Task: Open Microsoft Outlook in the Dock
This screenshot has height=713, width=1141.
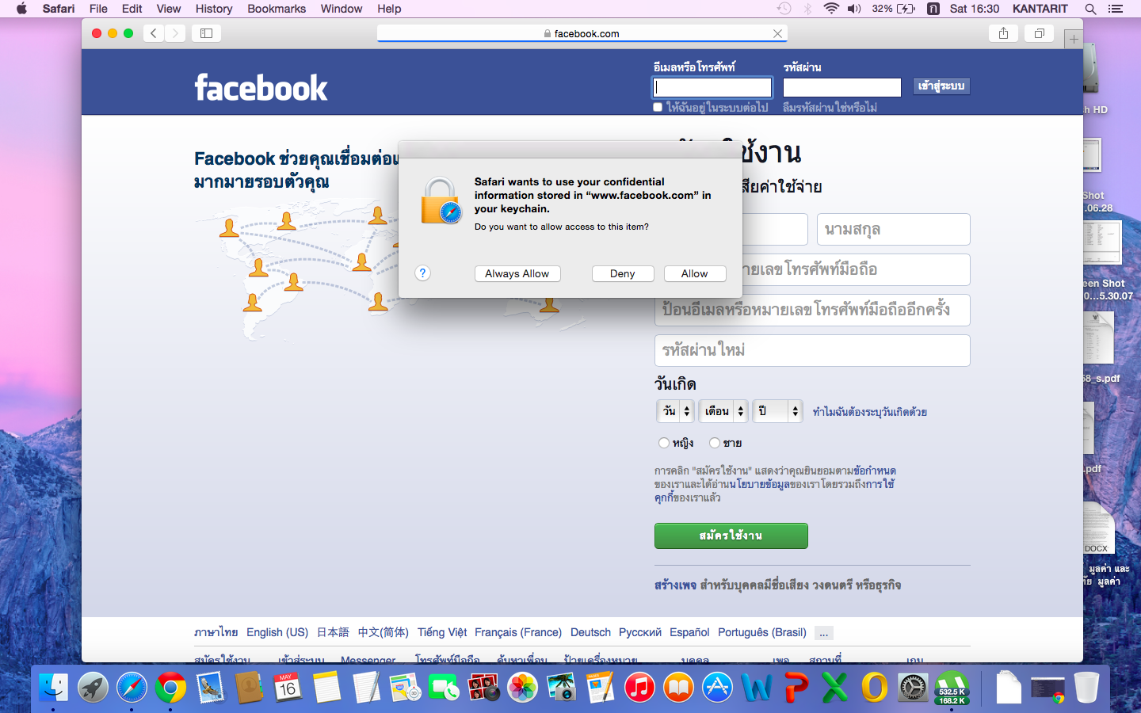Action: (874, 687)
